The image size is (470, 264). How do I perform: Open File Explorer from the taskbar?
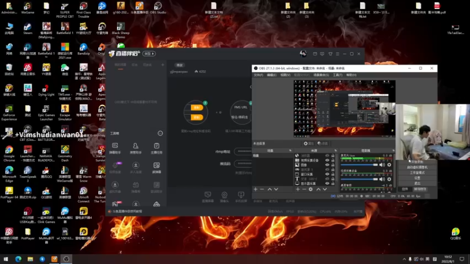click(x=30, y=259)
